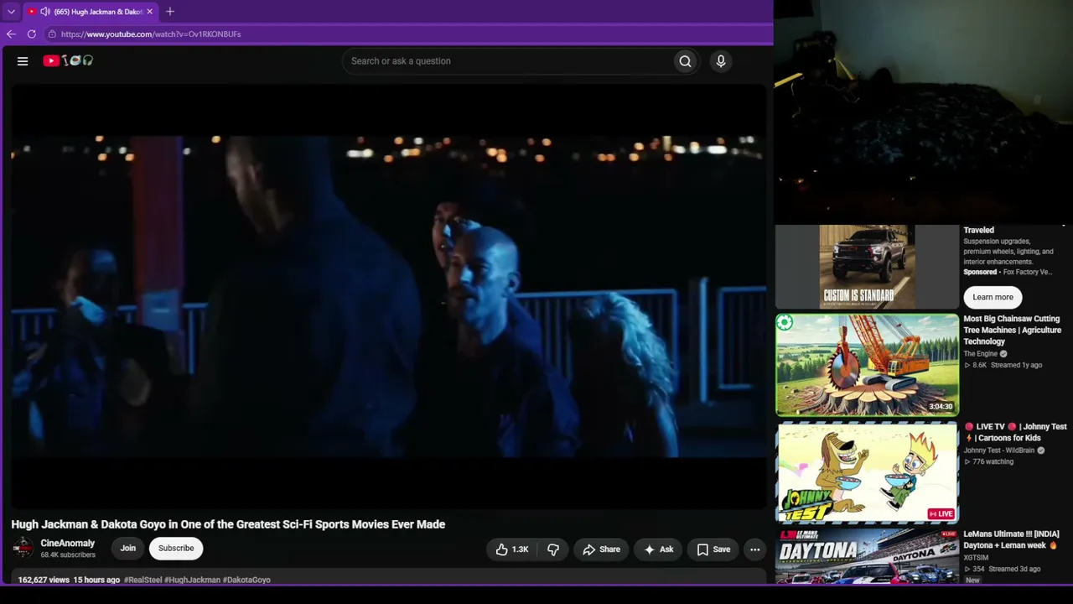Like the video with thumbs-up button
1073x604 pixels.
(512, 549)
